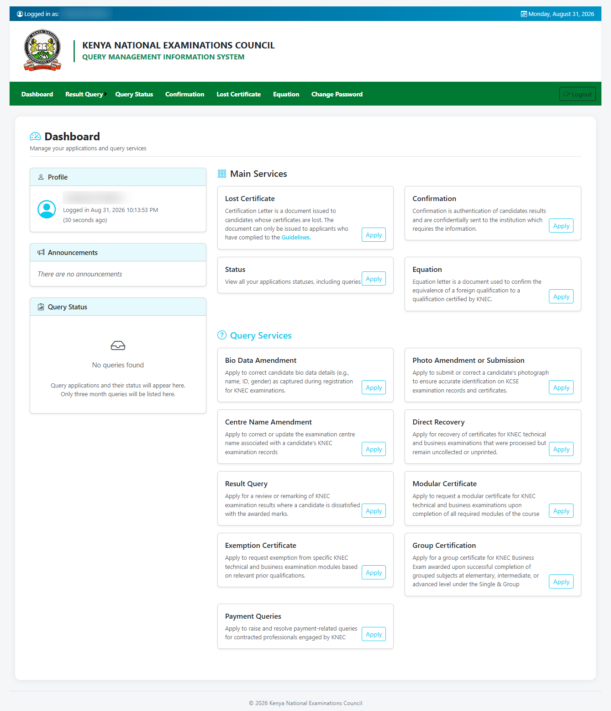The width and height of the screenshot is (611, 711).
Task: Click the 'Bio Data Amendment' card title
Action: point(261,361)
